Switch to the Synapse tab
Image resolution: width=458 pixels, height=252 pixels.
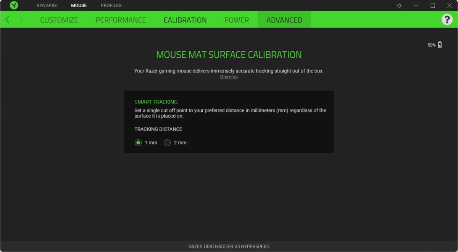point(47,5)
